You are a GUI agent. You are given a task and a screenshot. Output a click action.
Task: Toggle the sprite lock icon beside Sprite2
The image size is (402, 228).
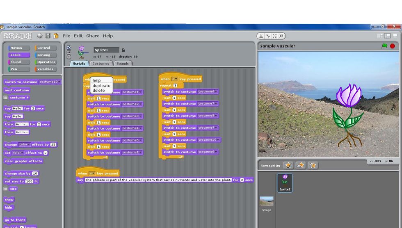pyautogui.click(x=123, y=50)
